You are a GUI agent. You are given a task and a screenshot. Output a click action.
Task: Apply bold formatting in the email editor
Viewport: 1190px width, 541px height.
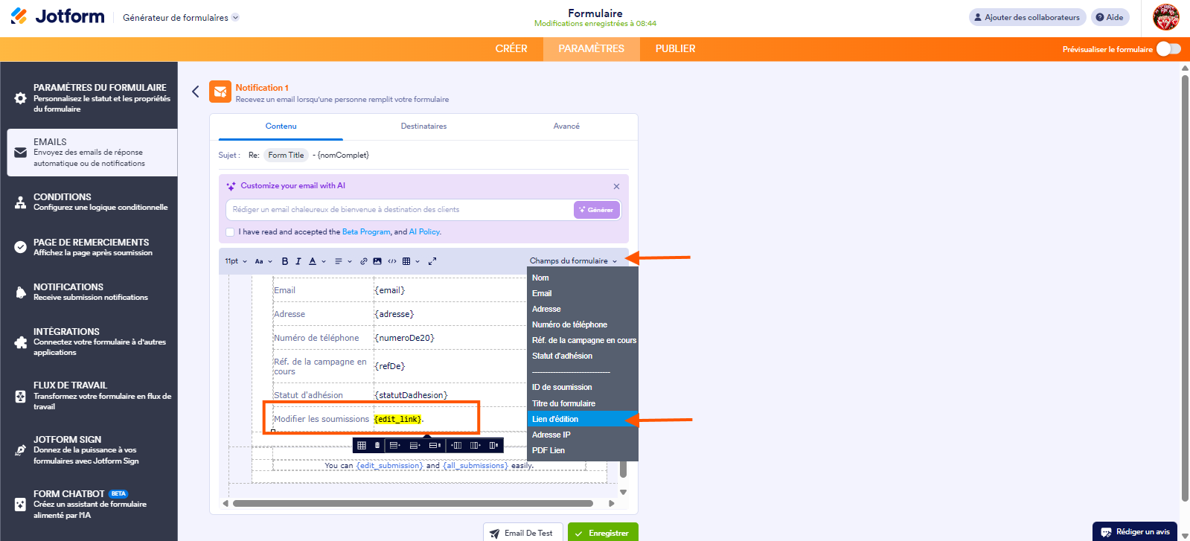coord(284,261)
